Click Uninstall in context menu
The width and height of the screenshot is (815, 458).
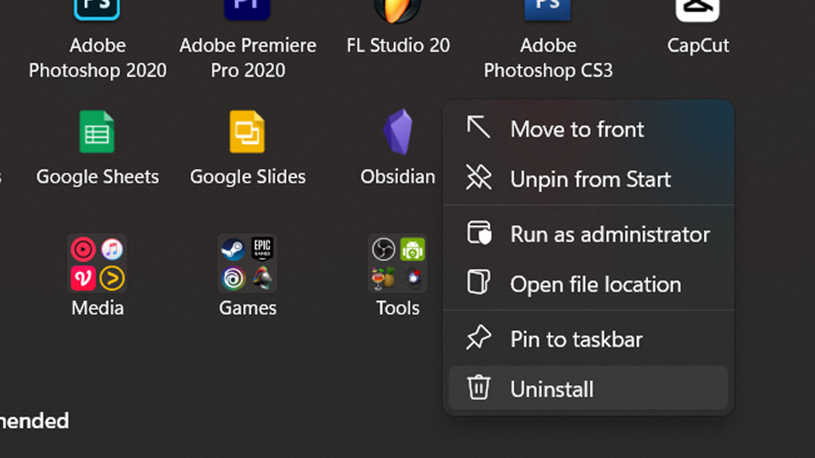pyautogui.click(x=588, y=388)
